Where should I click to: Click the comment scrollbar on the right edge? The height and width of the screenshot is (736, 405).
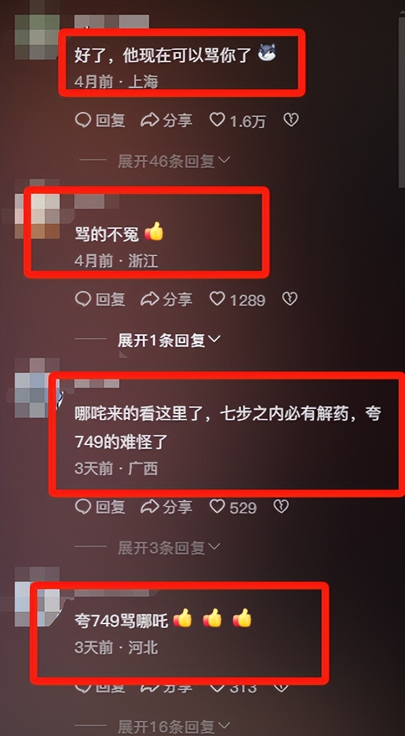402,103
